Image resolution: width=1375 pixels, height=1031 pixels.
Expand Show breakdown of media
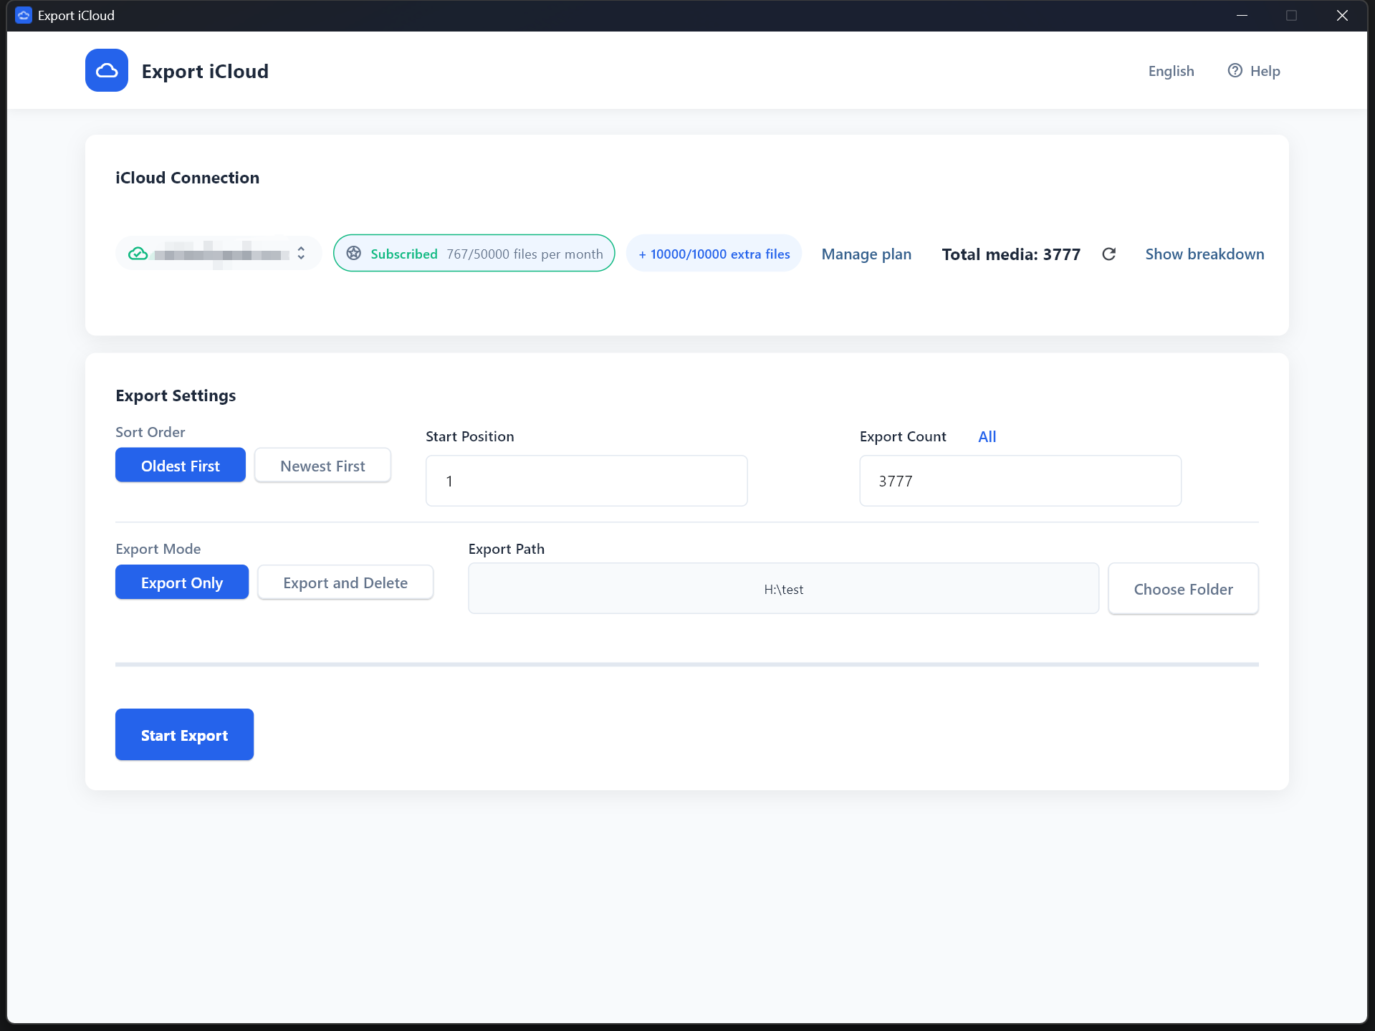click(x=1204, y=254)
